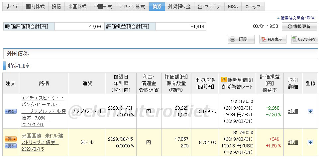Click the 通貨 column header

tap(87, 83)
